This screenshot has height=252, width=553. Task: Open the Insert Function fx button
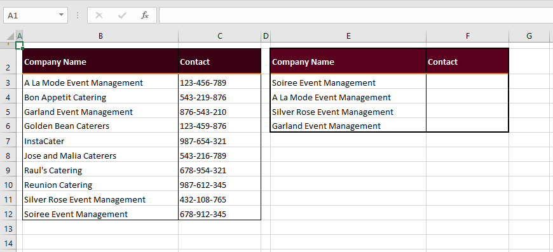point(144,15)
